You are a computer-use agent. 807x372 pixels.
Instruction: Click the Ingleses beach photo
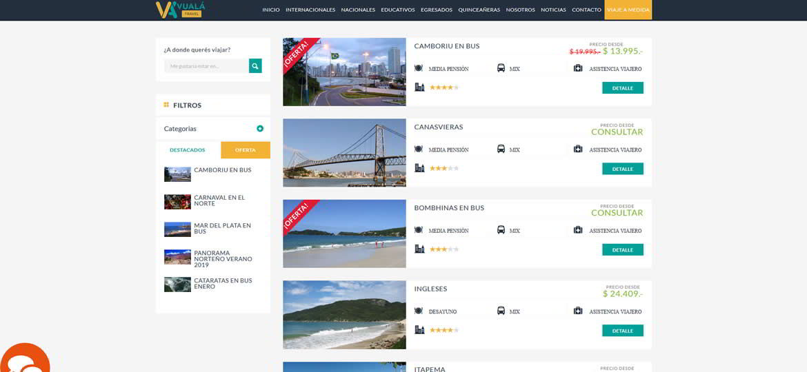click(x=344, y=314)
